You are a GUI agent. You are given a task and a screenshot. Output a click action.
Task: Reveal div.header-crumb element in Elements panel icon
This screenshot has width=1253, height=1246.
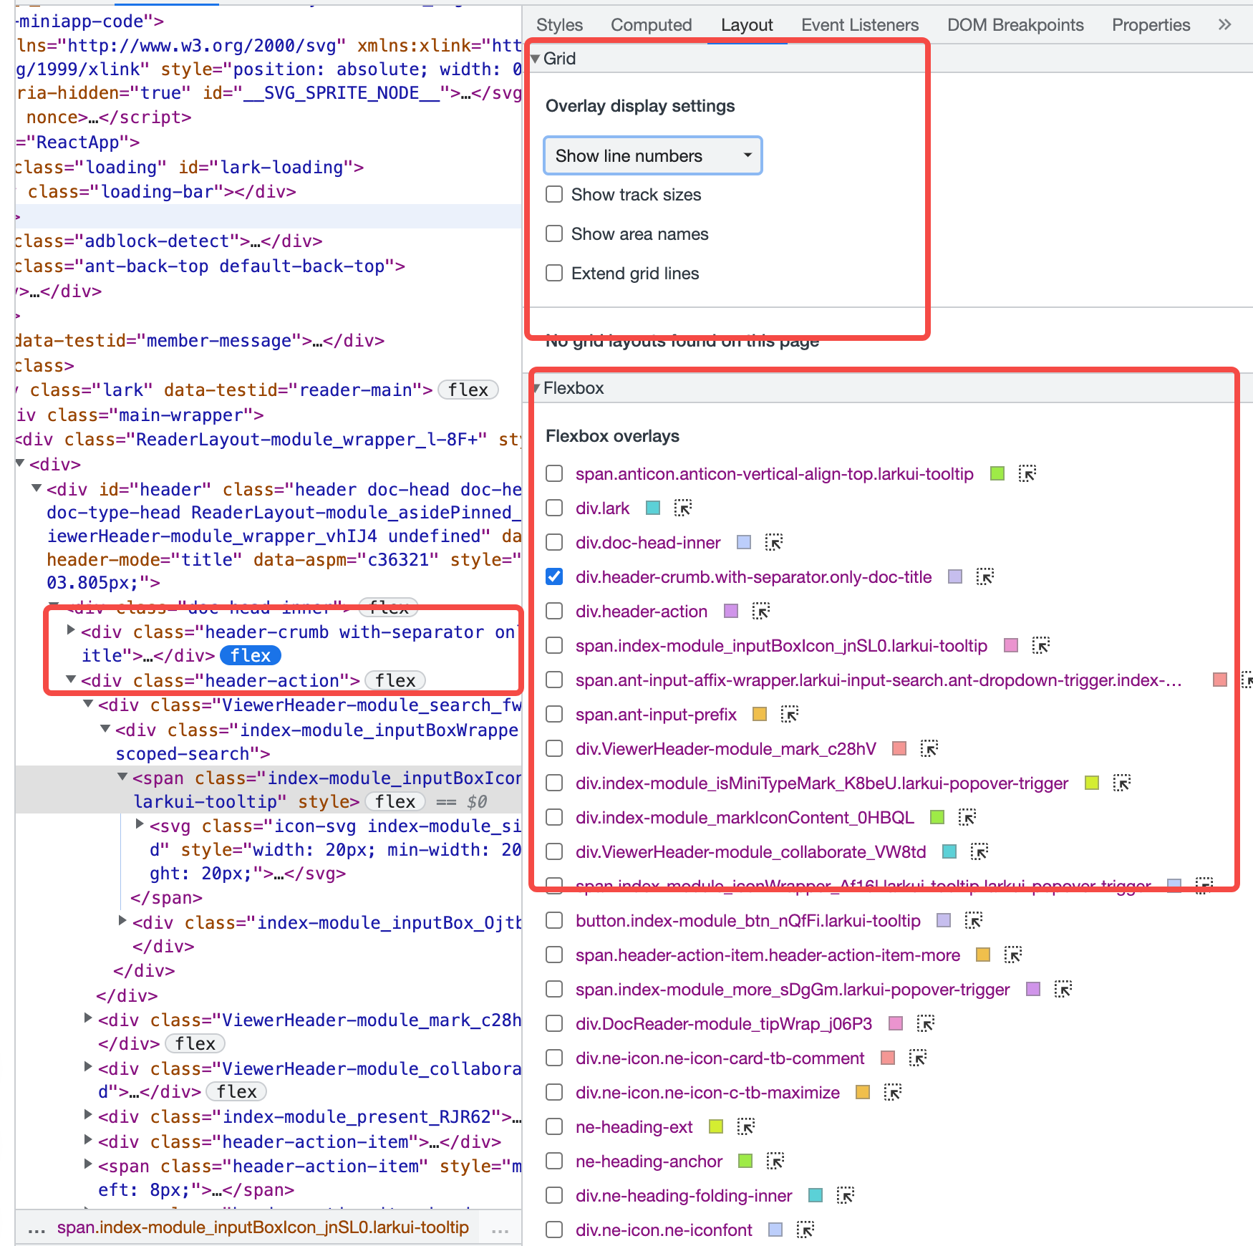pyautogui.click(x=985, y=577)
